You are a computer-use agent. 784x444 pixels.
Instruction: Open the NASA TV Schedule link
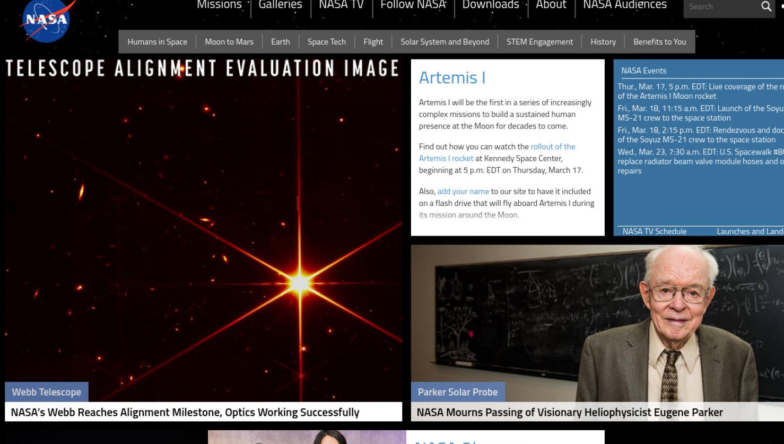pos(655,231)
